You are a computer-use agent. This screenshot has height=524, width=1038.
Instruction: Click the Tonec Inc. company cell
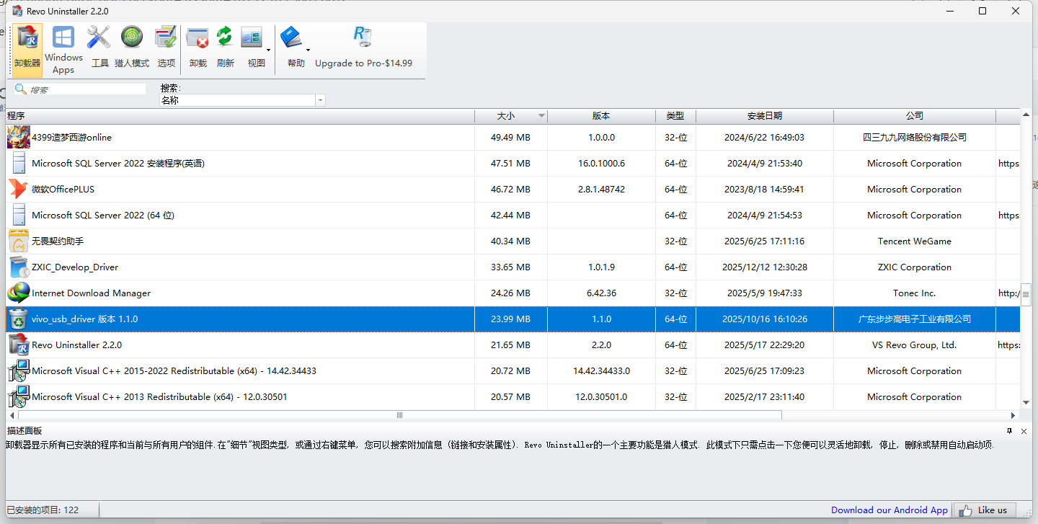coord(914,293)
